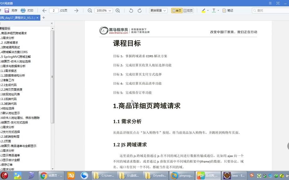
Task: Click scroll down arrow in outline panel
Action: coord(52,169)
